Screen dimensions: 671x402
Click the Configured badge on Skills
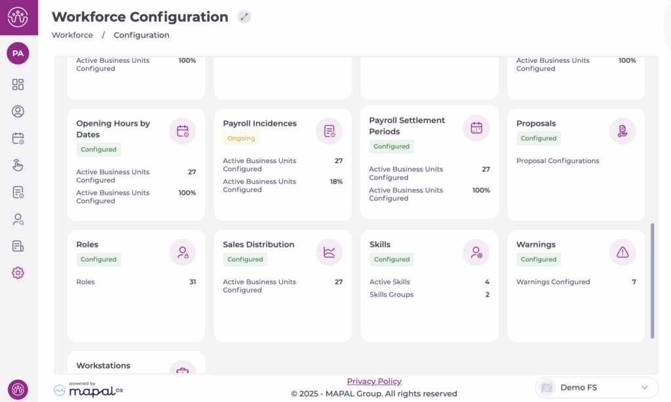pyautogui.click(x=392, y=259)
